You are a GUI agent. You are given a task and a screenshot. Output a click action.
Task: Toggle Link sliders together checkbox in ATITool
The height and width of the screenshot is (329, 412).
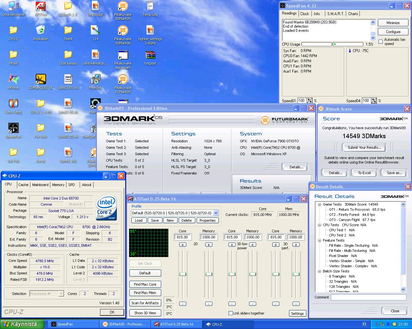230,313
